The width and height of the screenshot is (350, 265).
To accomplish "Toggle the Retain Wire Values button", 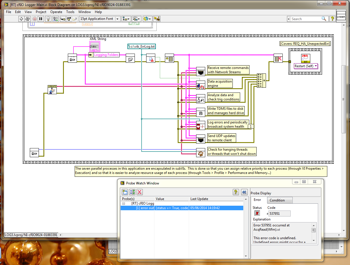I will [55, 19].
